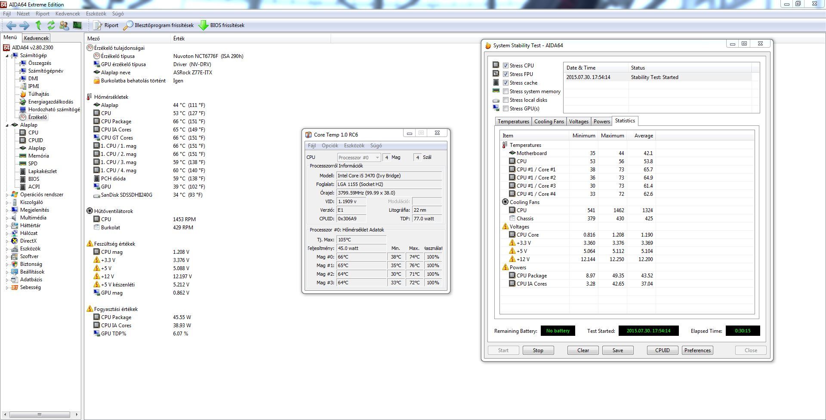826x420 pixels.
Task: Select the BIOS tree item
Action: pyautogui.click(x=34, y=179)
